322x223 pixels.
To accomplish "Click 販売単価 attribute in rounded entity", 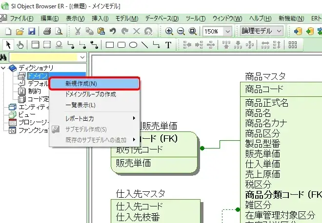I will point(133,163).
